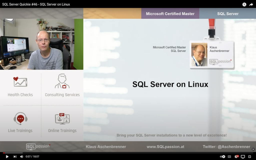The width and height of the screenshot is (256, 160).
Task: Open the AirPlay casting menu
Action: pyautogui.click(x=243, y=156)
